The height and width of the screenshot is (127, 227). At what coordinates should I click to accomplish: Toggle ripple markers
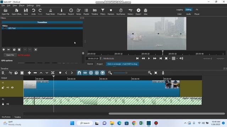click(103, 73)
